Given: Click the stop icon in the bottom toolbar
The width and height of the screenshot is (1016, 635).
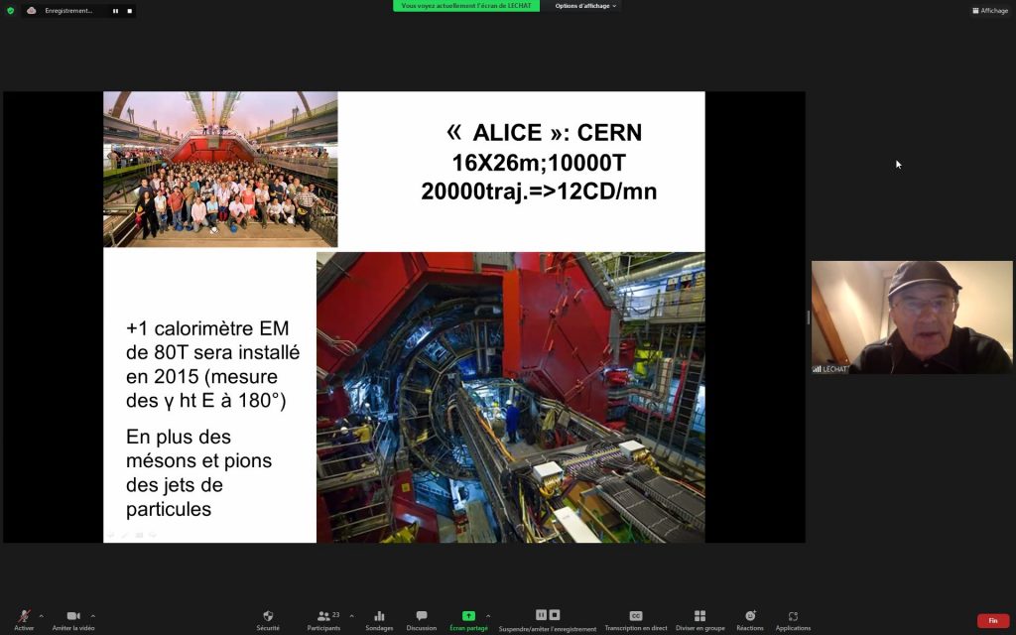Looking at the screenshot, I should pos(554,615).
